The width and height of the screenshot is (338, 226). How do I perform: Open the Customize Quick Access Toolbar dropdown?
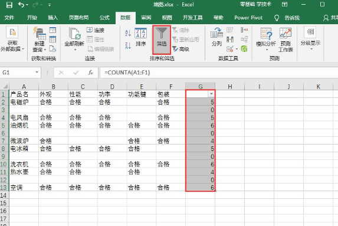pos(50,5)
